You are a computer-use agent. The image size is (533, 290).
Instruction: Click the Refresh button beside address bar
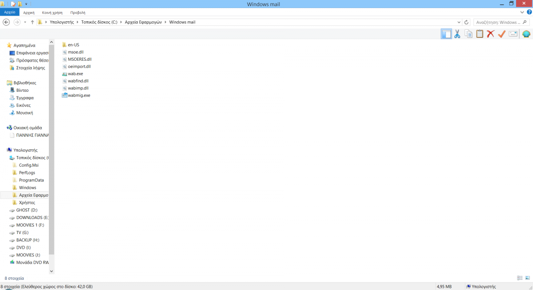(466, 22)
